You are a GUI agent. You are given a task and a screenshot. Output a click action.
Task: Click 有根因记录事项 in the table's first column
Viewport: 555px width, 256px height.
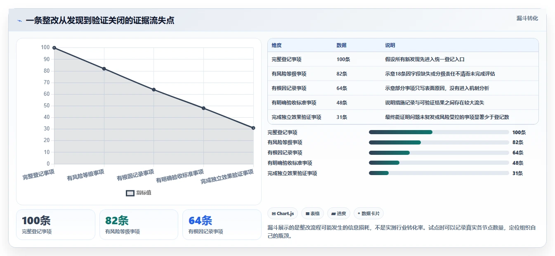289,88
